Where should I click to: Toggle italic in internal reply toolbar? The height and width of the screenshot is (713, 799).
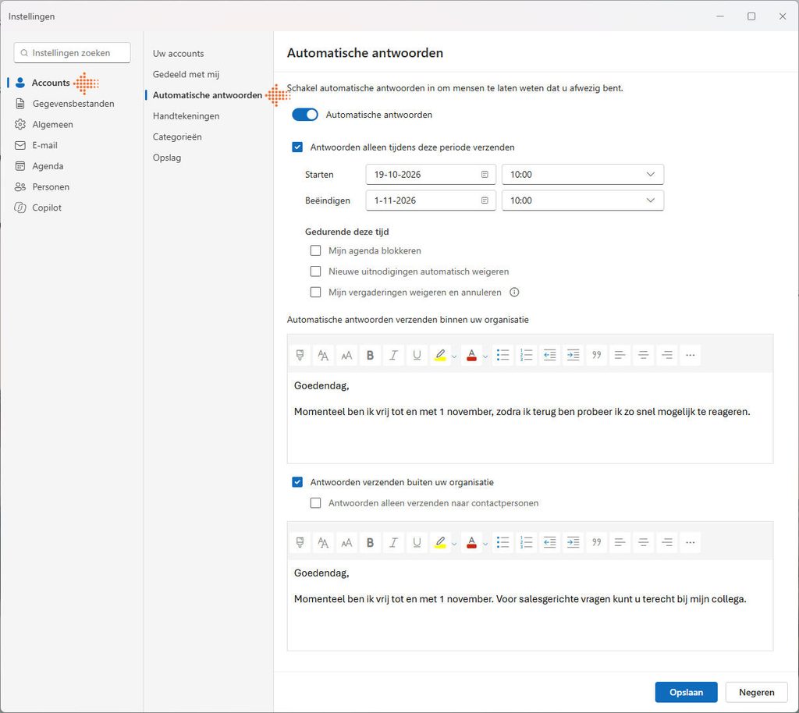(x=393, y=355)
